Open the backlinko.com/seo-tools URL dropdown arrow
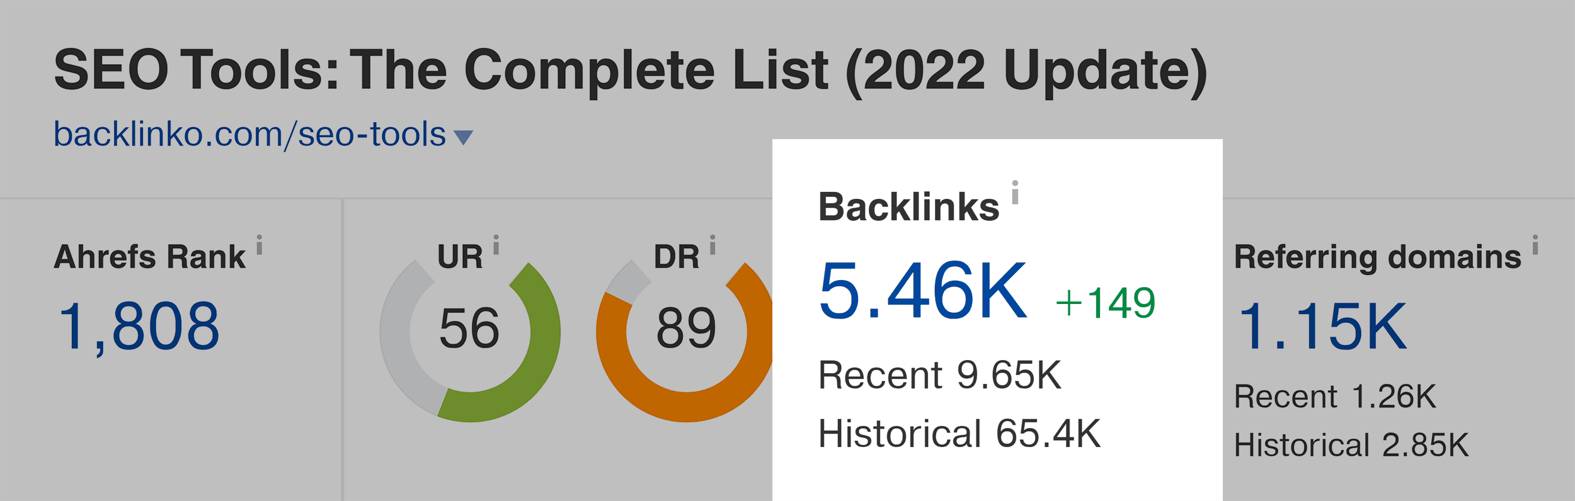 (463, 137)
